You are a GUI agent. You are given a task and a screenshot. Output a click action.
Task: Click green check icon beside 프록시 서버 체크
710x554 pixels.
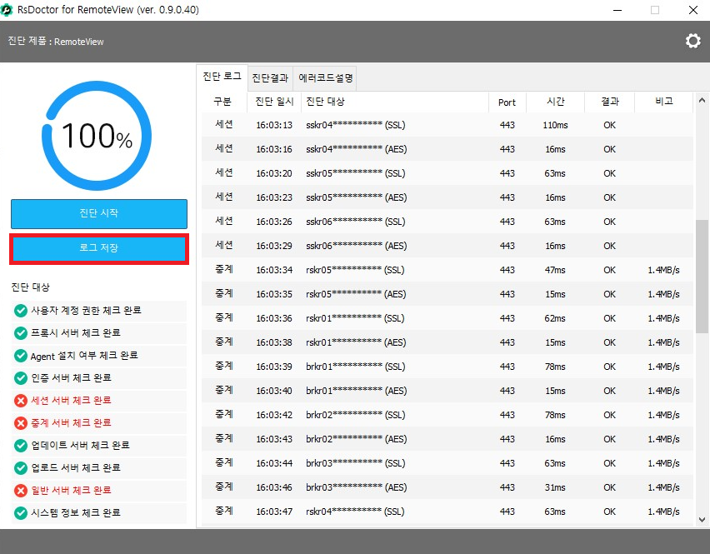(21, 333)
